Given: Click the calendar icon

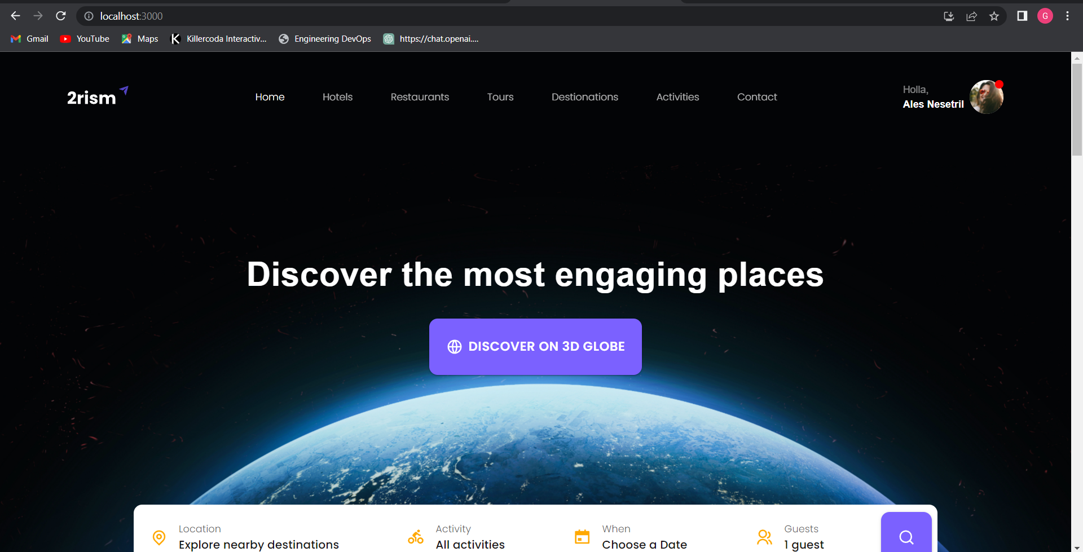Looking at the screenshot, I should click(582, 537).
